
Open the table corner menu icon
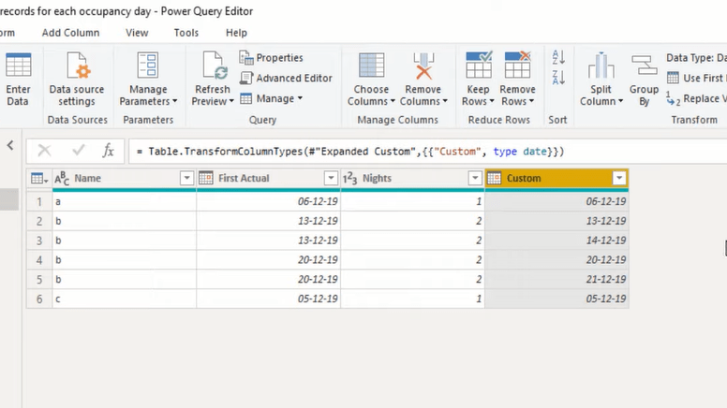click(39, 179)
